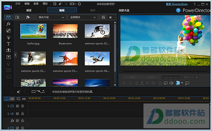Open the Playback menu
The image size is (212, 131).
coord(45,4)
